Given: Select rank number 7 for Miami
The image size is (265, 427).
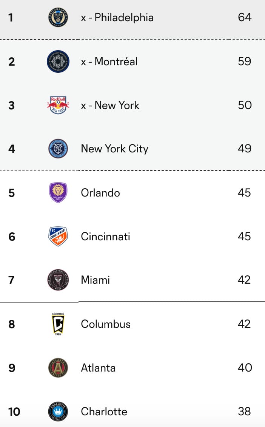Looking at the screenshot, I should coord(11,280).
